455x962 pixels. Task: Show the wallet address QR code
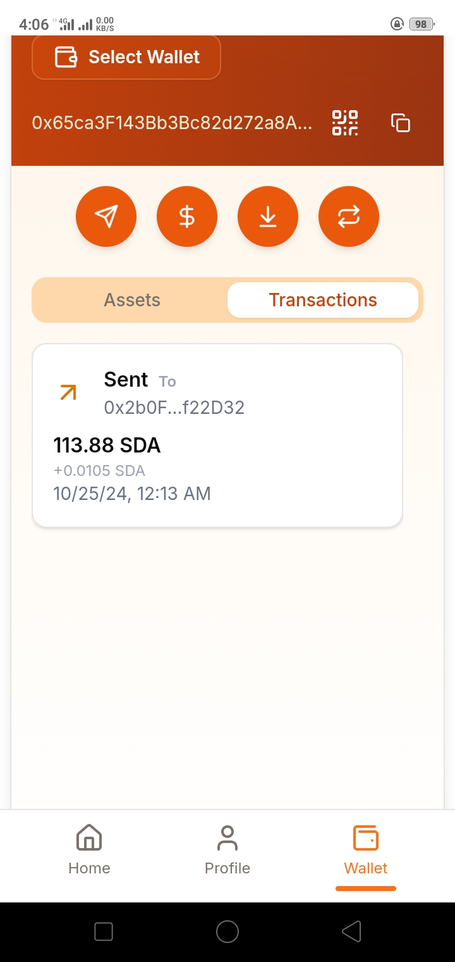click(345, 123)
